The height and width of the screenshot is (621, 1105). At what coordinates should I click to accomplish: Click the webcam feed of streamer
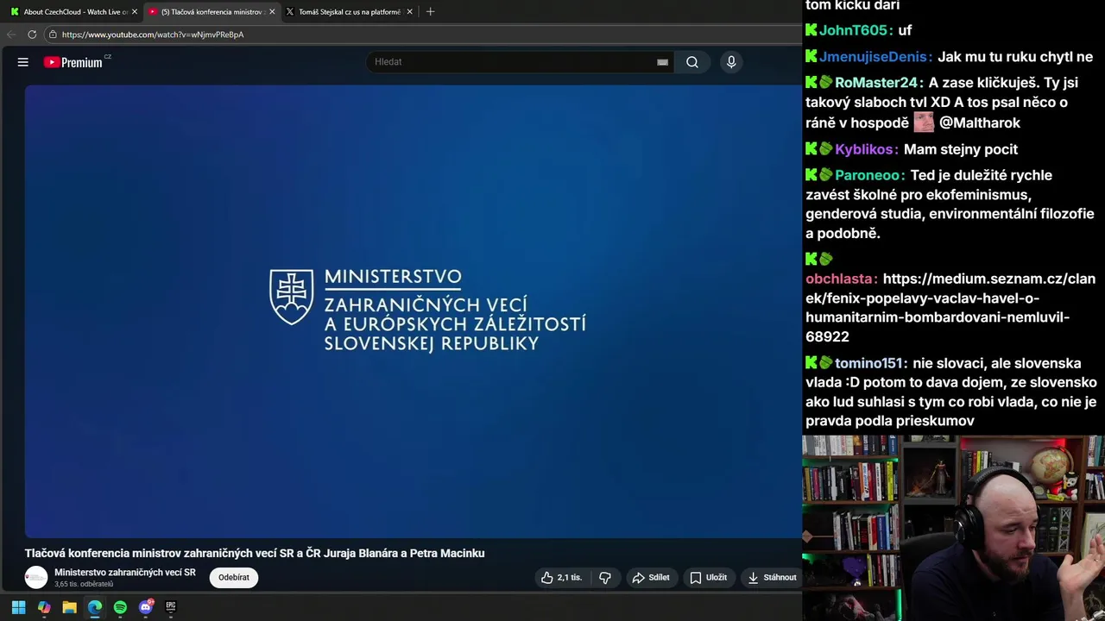click(953, 528)
